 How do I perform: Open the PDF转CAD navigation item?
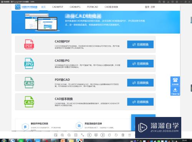tap(93, 7)
